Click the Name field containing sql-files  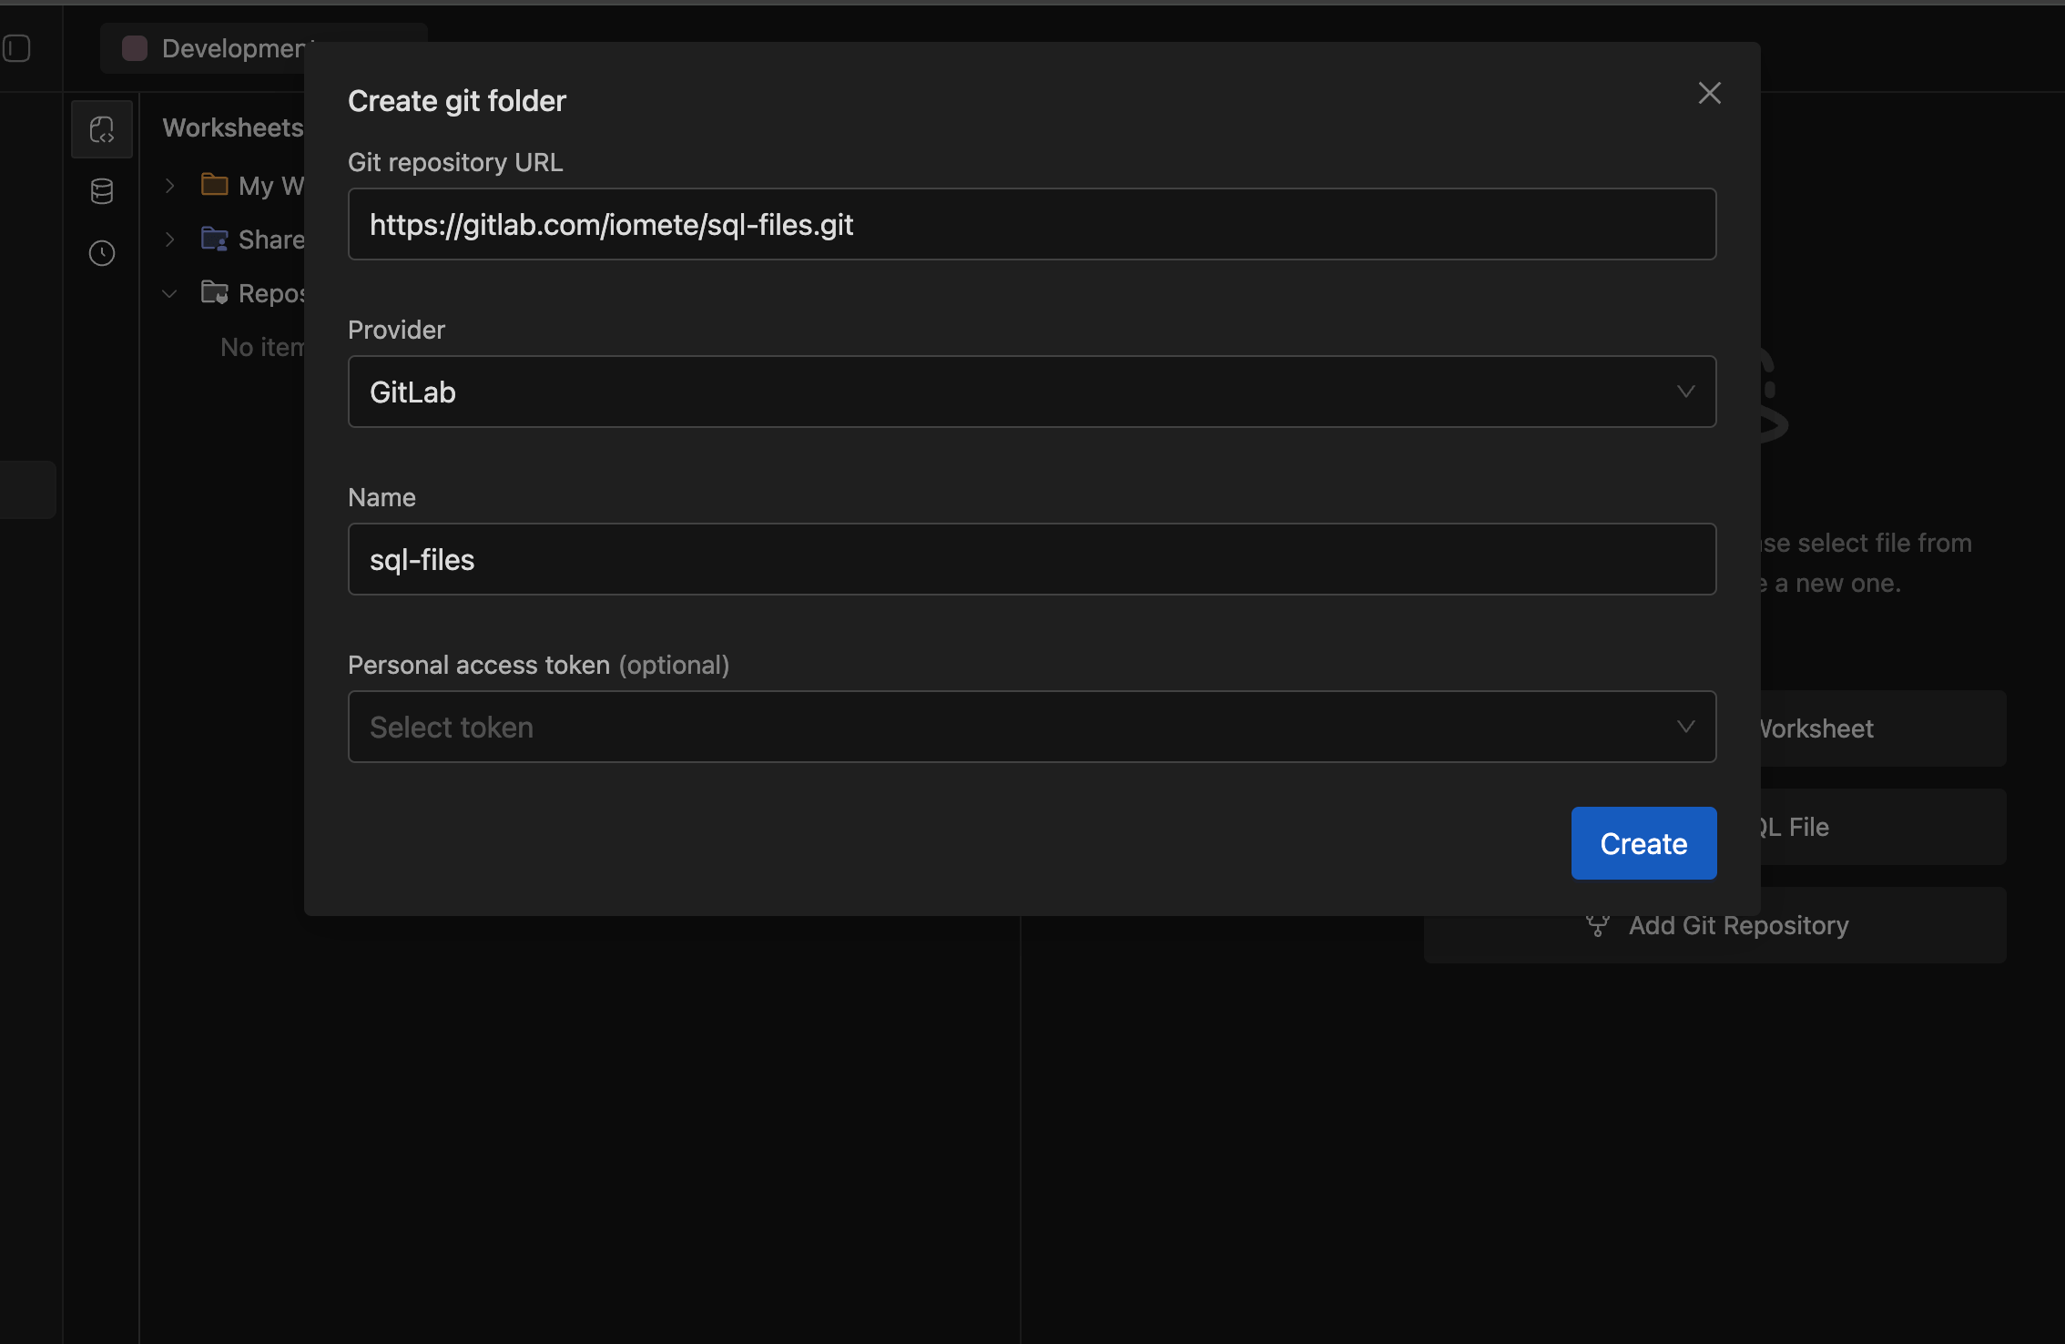1032,559
